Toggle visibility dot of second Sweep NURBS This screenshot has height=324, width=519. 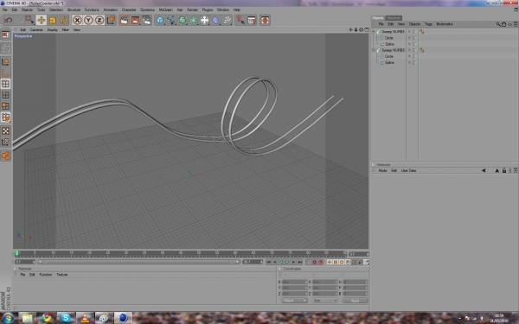pyautogui.click(x=409, y=50)
